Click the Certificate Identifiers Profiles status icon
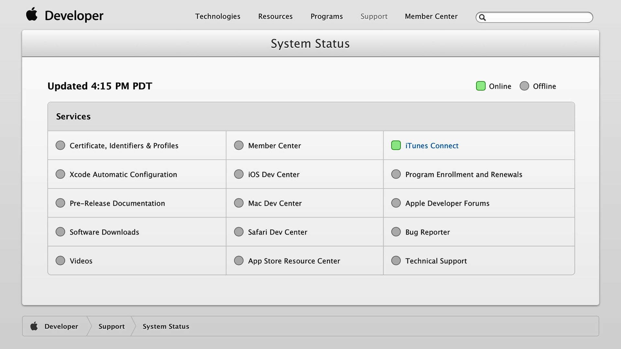 pyautogui.click(x=60, y=145)
